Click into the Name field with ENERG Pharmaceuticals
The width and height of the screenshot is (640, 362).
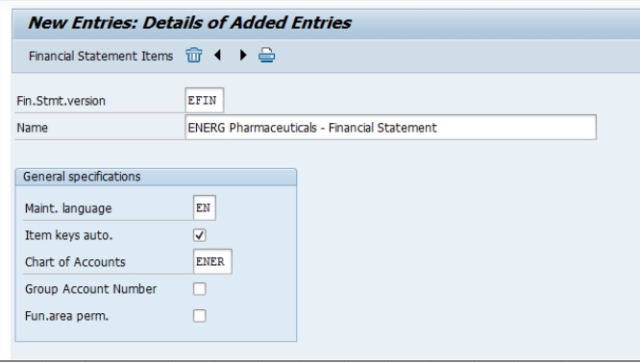click(x=390, y=128)
